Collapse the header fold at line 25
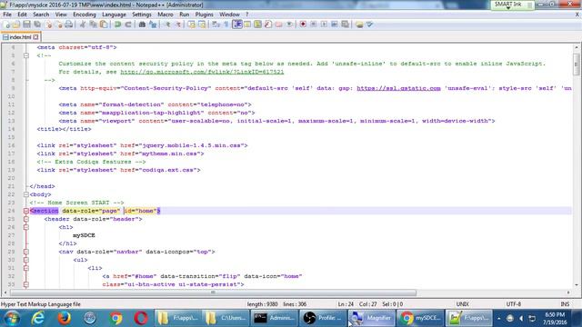Viewport: 582px width, 327px height. click(26, 219)
